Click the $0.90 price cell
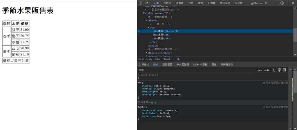Image resolution: width=297 pixels, height=130 pixels. 25,48
